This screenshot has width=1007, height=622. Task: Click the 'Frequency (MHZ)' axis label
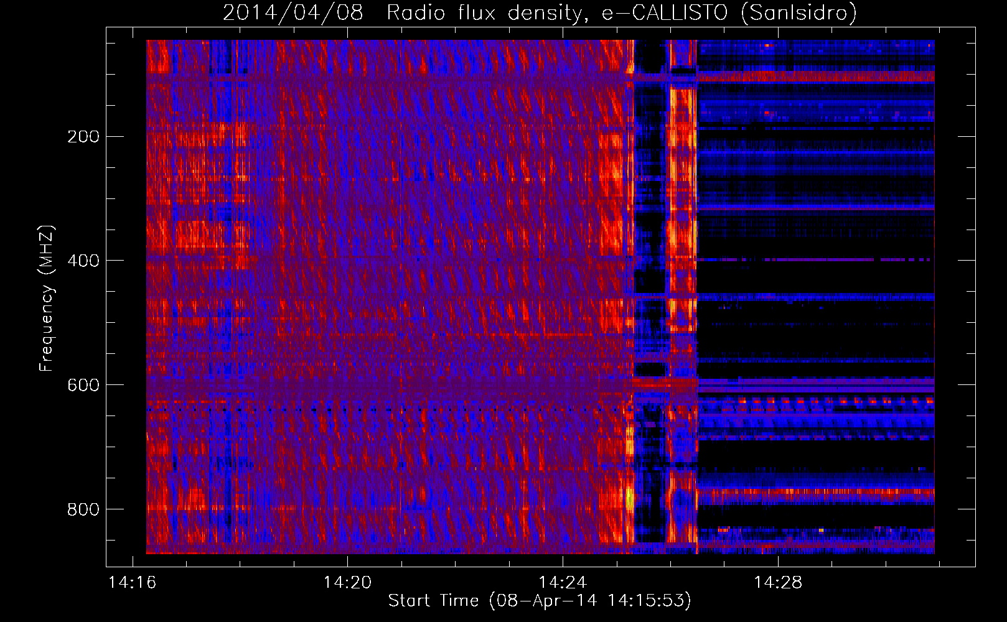pyautogui.click(x=47, y=299)
